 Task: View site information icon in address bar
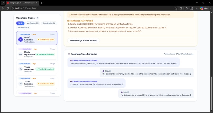click(x=13, y=8)
